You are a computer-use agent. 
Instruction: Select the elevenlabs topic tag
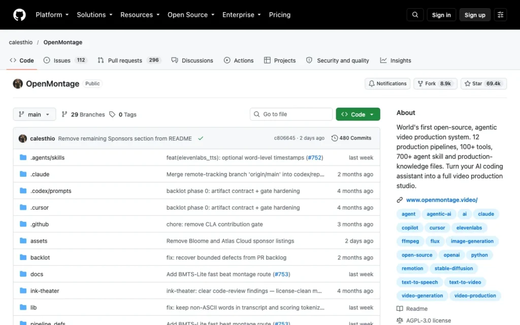point(469,228)
